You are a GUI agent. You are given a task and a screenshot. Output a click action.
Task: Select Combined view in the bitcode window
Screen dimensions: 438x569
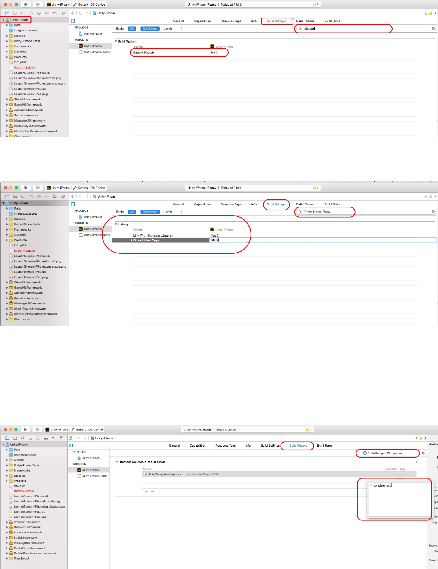pyautogui.click(x=150, y=29)
